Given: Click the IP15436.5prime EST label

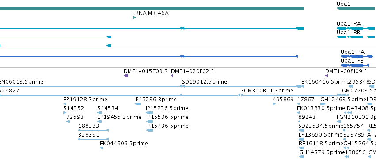Looking at the screenshot, I should click(167, 126).
